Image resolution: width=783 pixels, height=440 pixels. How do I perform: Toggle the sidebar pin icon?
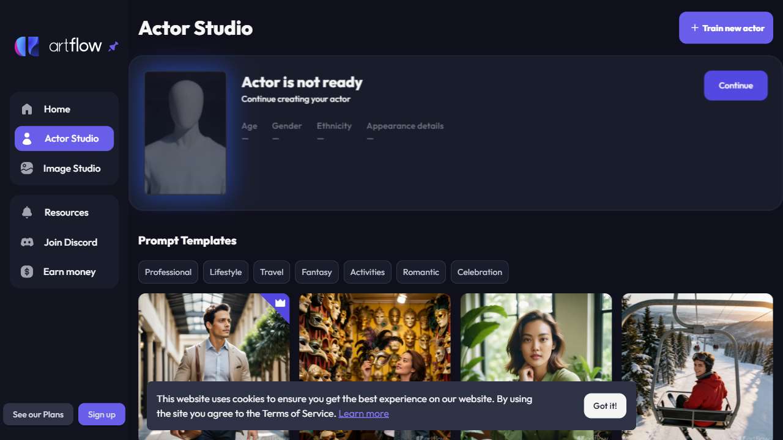(113, 46)
